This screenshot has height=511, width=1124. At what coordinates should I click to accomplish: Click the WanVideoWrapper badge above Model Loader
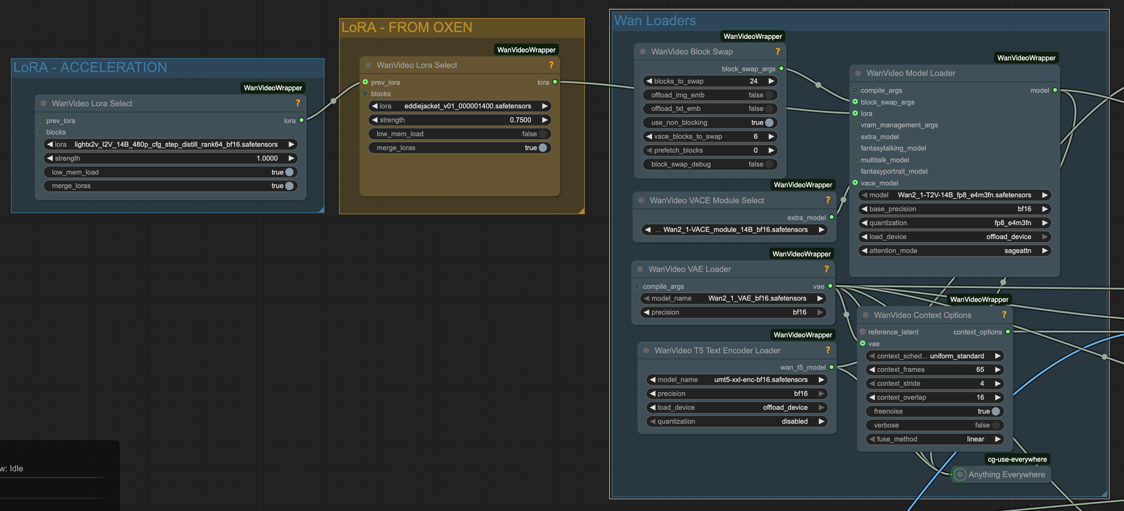pyautogui.click(x=1026, y=58)
